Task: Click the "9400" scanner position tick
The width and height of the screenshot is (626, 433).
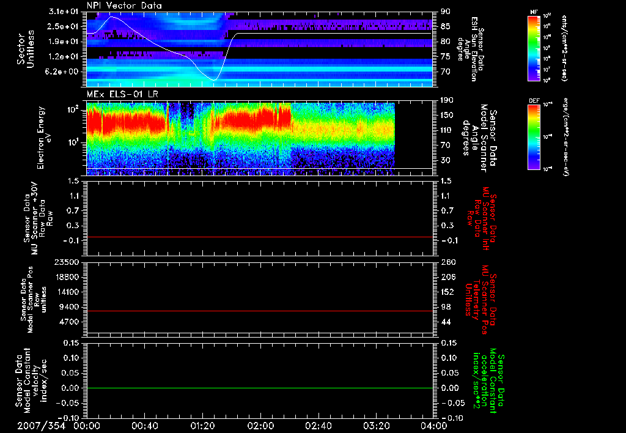Action: point(70,307)
